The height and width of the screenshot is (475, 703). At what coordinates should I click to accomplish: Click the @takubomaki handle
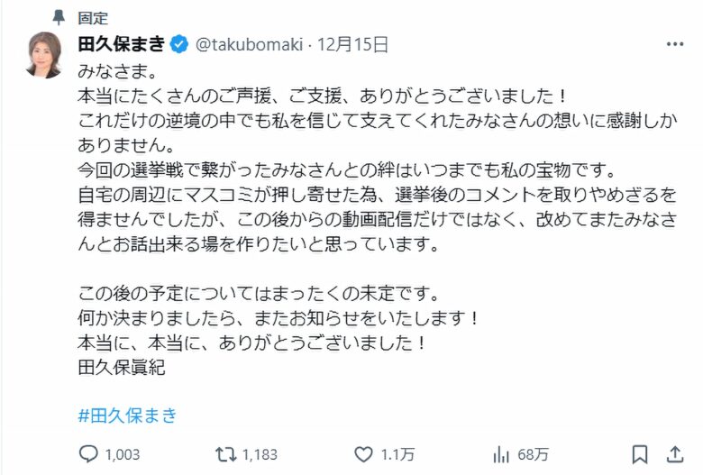pos(247,43)
